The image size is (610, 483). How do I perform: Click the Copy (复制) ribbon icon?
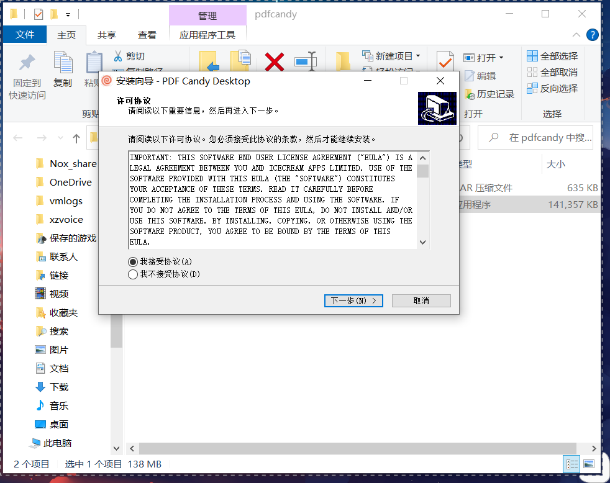(x=63, y=70)
